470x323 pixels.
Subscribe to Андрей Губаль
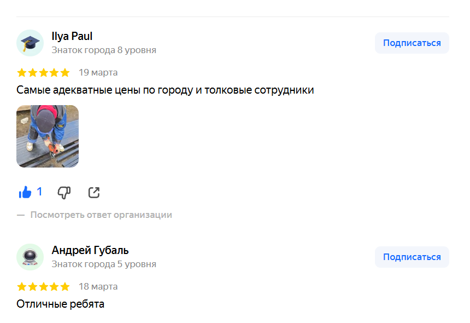(412, 257)
